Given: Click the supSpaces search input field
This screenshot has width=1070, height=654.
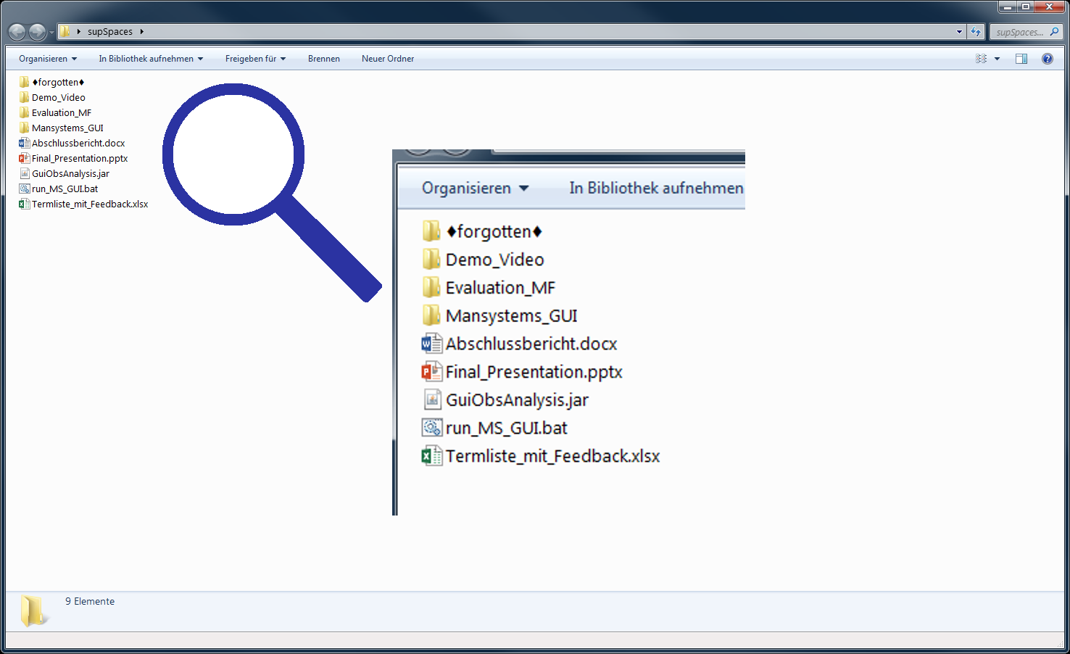Looking at the screenshot, I should coord(1019,32).
